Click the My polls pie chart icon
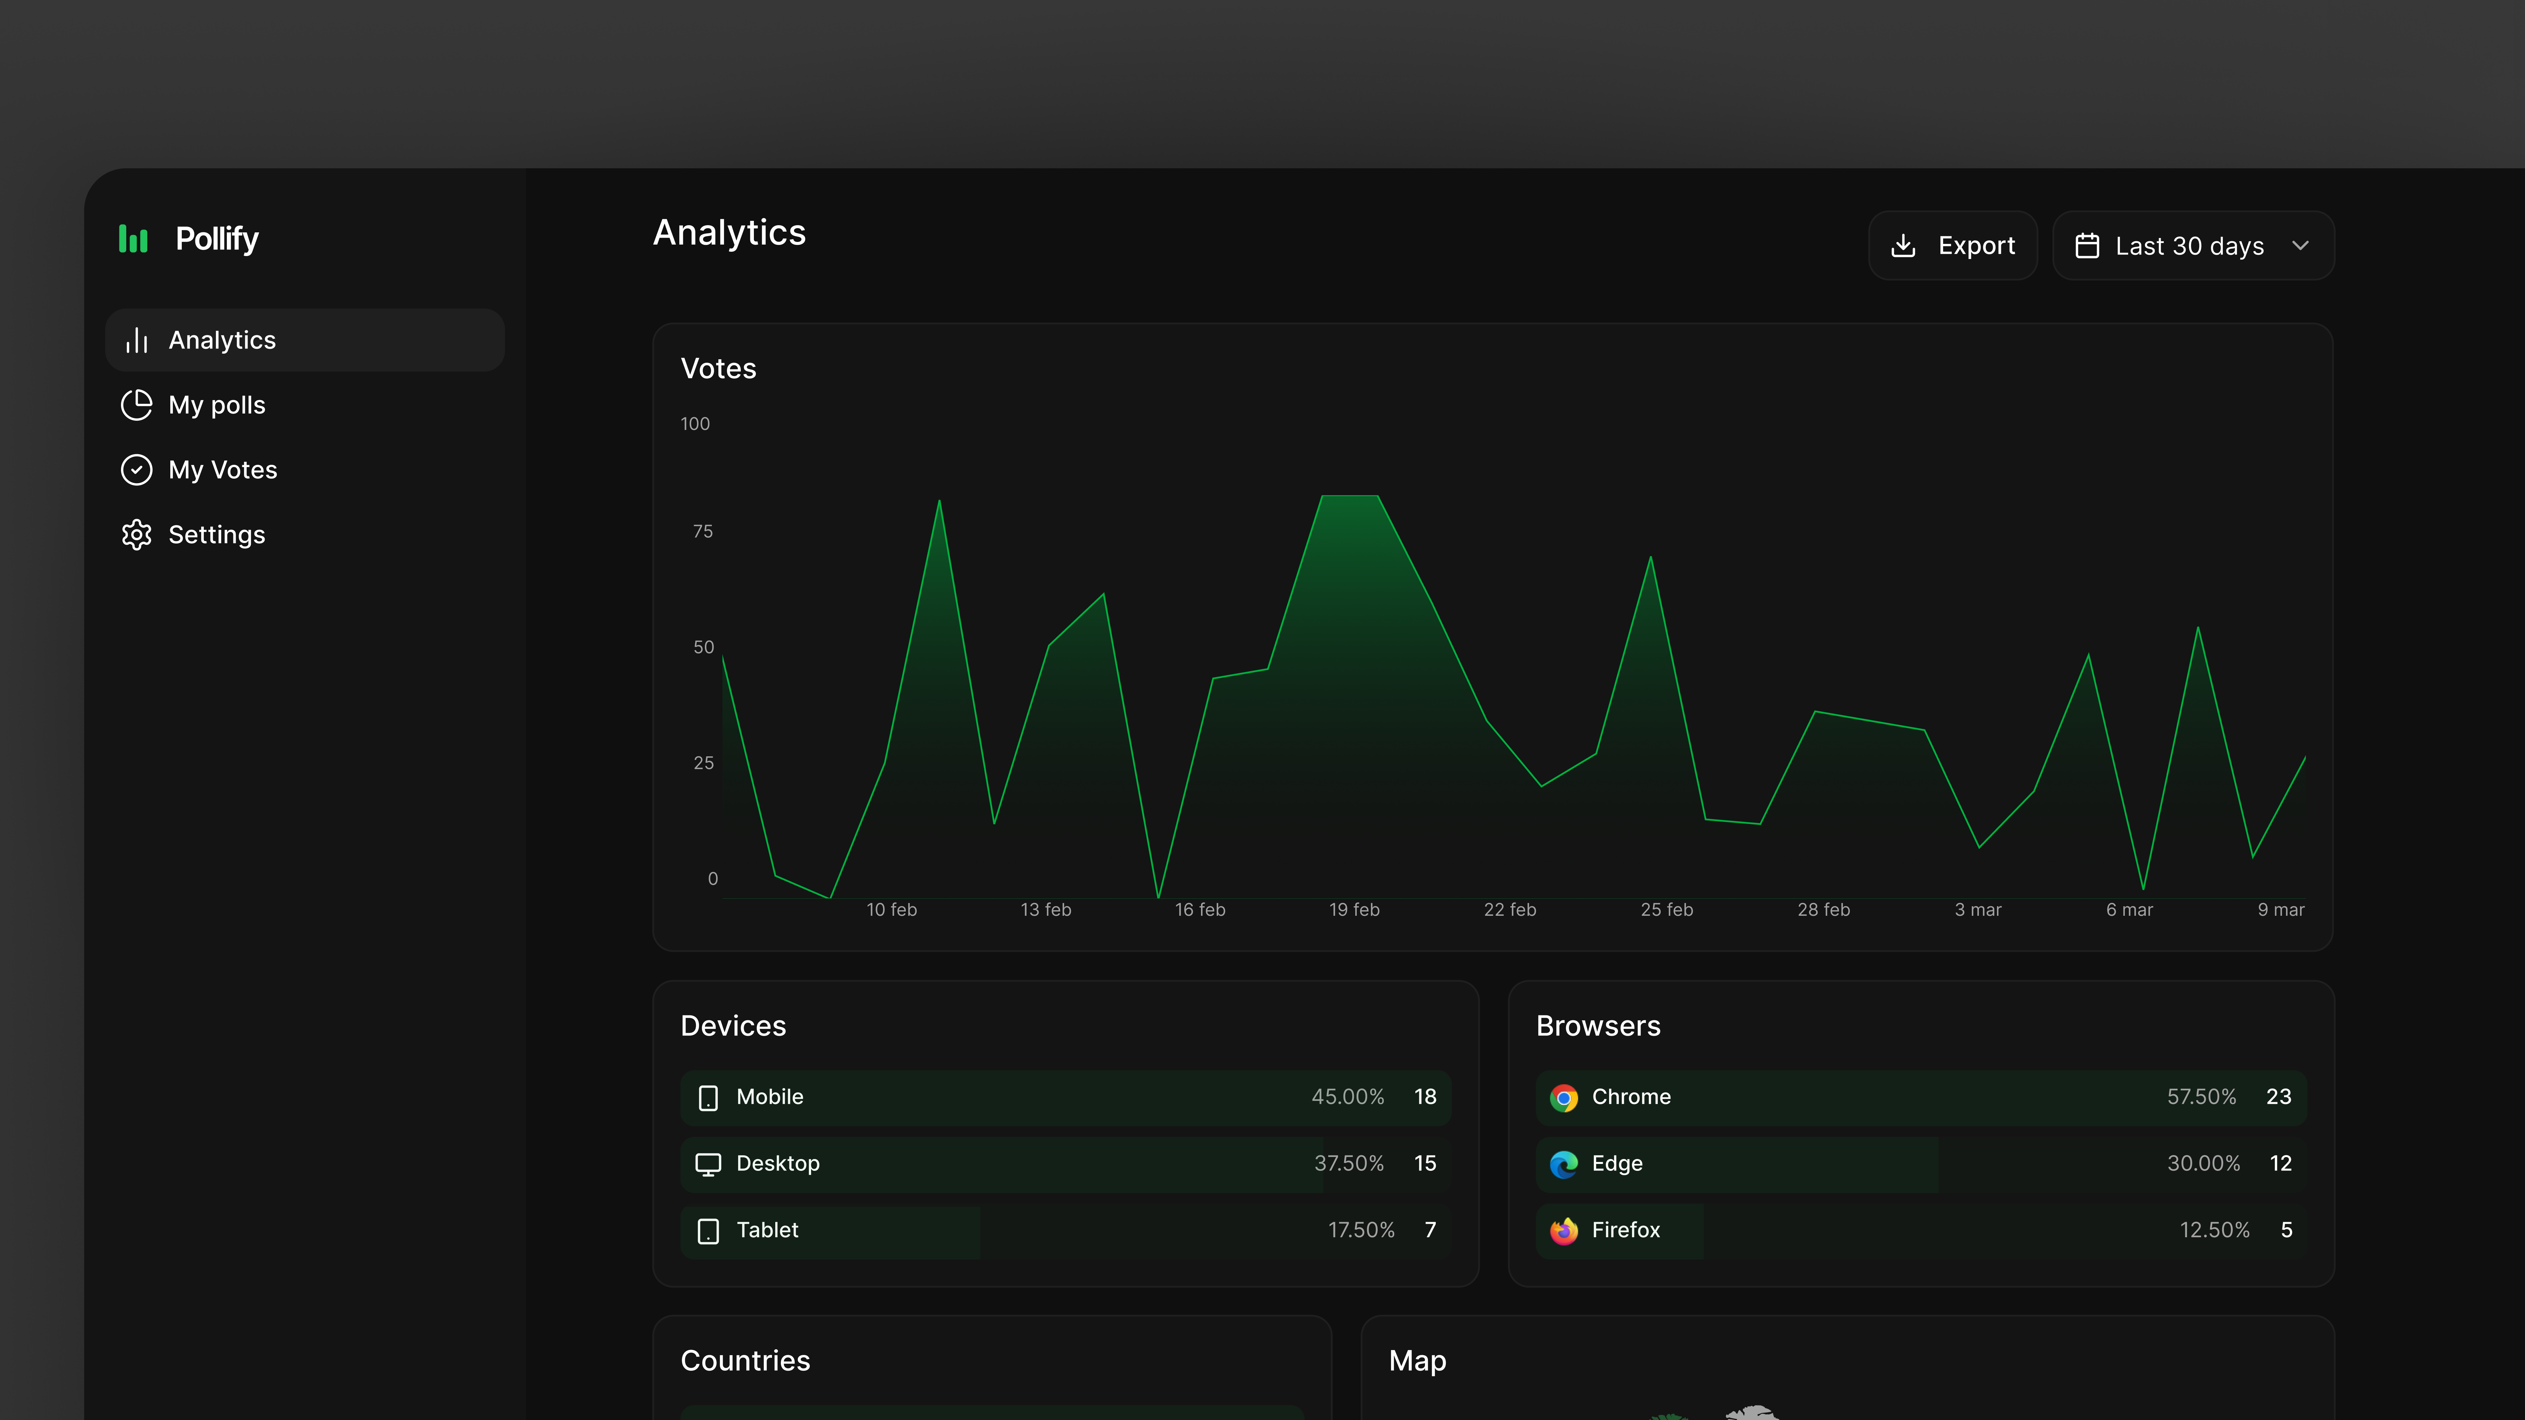Viewport: 2525px width, 1420px height. 136,405
